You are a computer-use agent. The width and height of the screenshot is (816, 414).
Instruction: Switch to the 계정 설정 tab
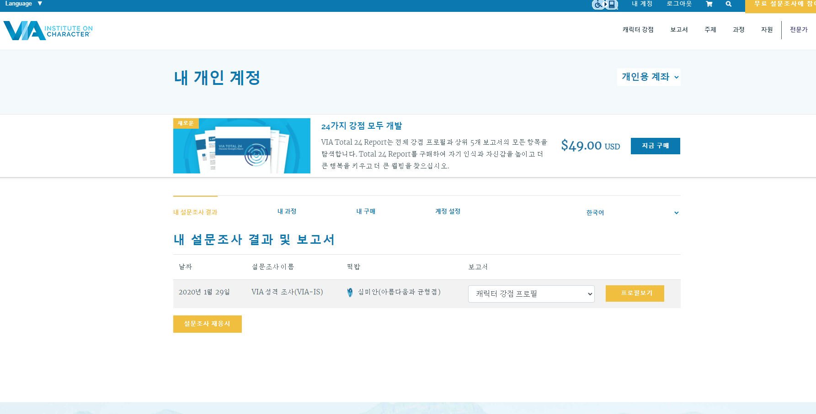448,211
